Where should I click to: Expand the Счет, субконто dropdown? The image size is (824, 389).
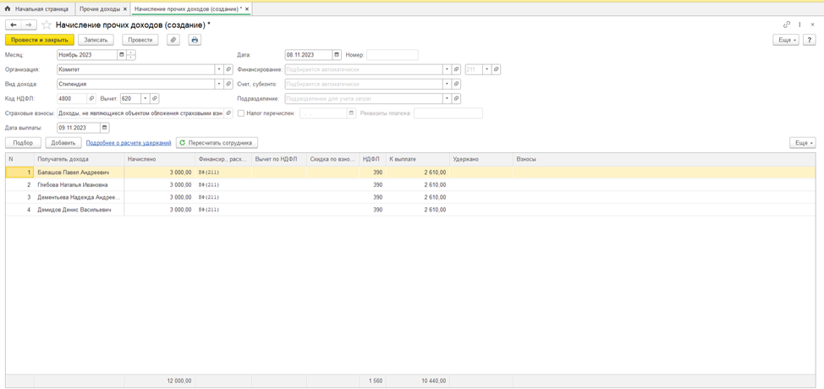point(448,84)
